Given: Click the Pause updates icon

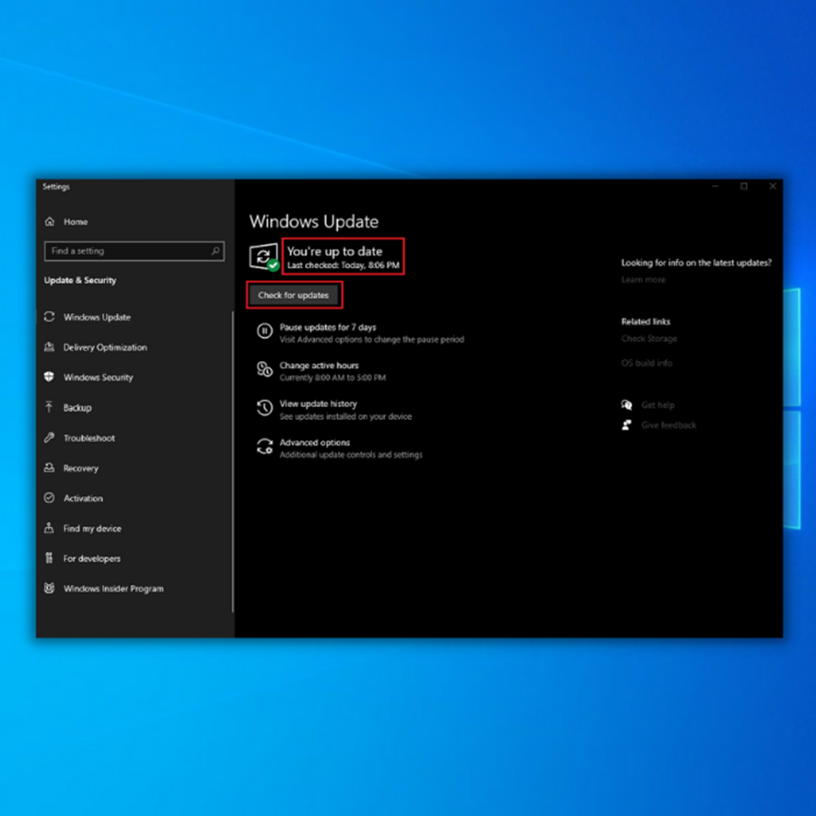Looking at the screenshot, I should 265,332.
